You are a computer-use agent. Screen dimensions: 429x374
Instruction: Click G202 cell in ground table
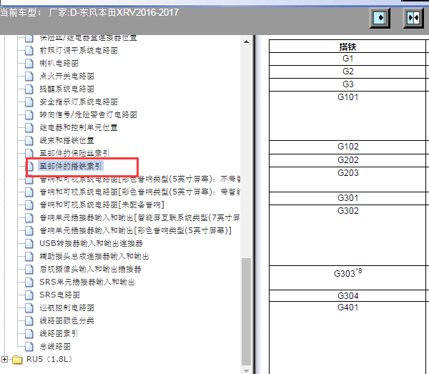click(347, 160)
